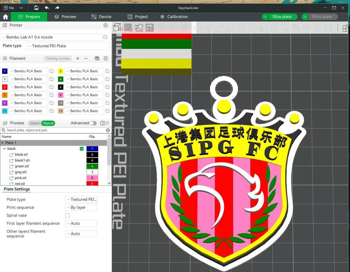
Task: Open First layer filament sequence dropdown
Action: tap(81, 223)
